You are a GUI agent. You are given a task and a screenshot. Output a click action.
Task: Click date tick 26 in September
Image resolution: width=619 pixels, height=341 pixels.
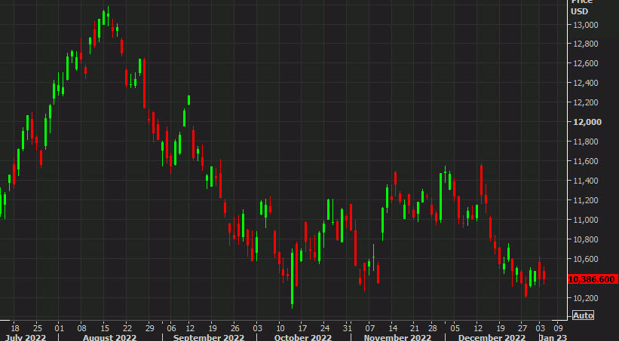coord(235,328)
